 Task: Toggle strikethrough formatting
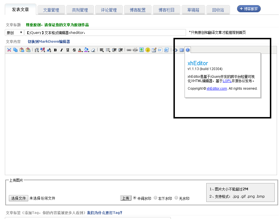[74, 50]
